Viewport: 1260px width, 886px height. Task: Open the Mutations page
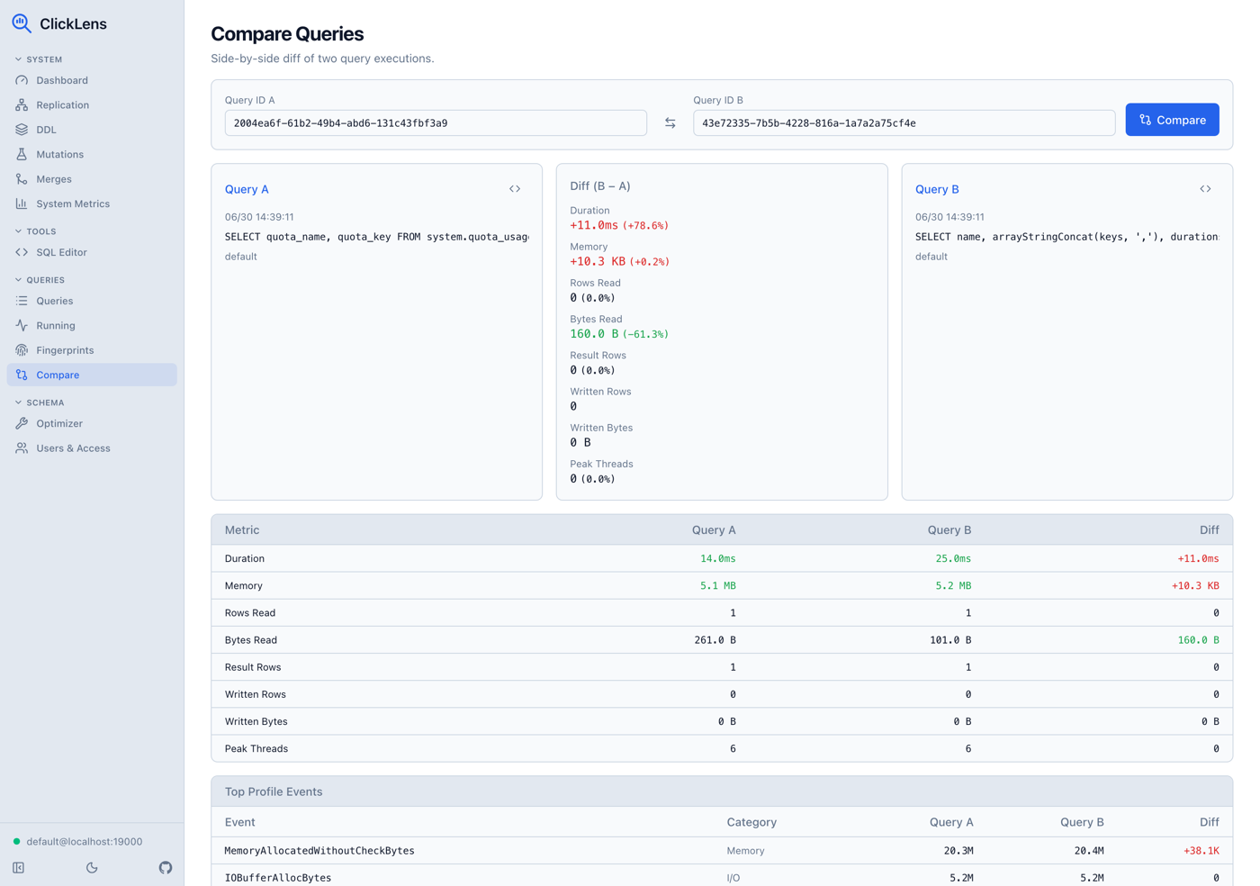[92, 154]
